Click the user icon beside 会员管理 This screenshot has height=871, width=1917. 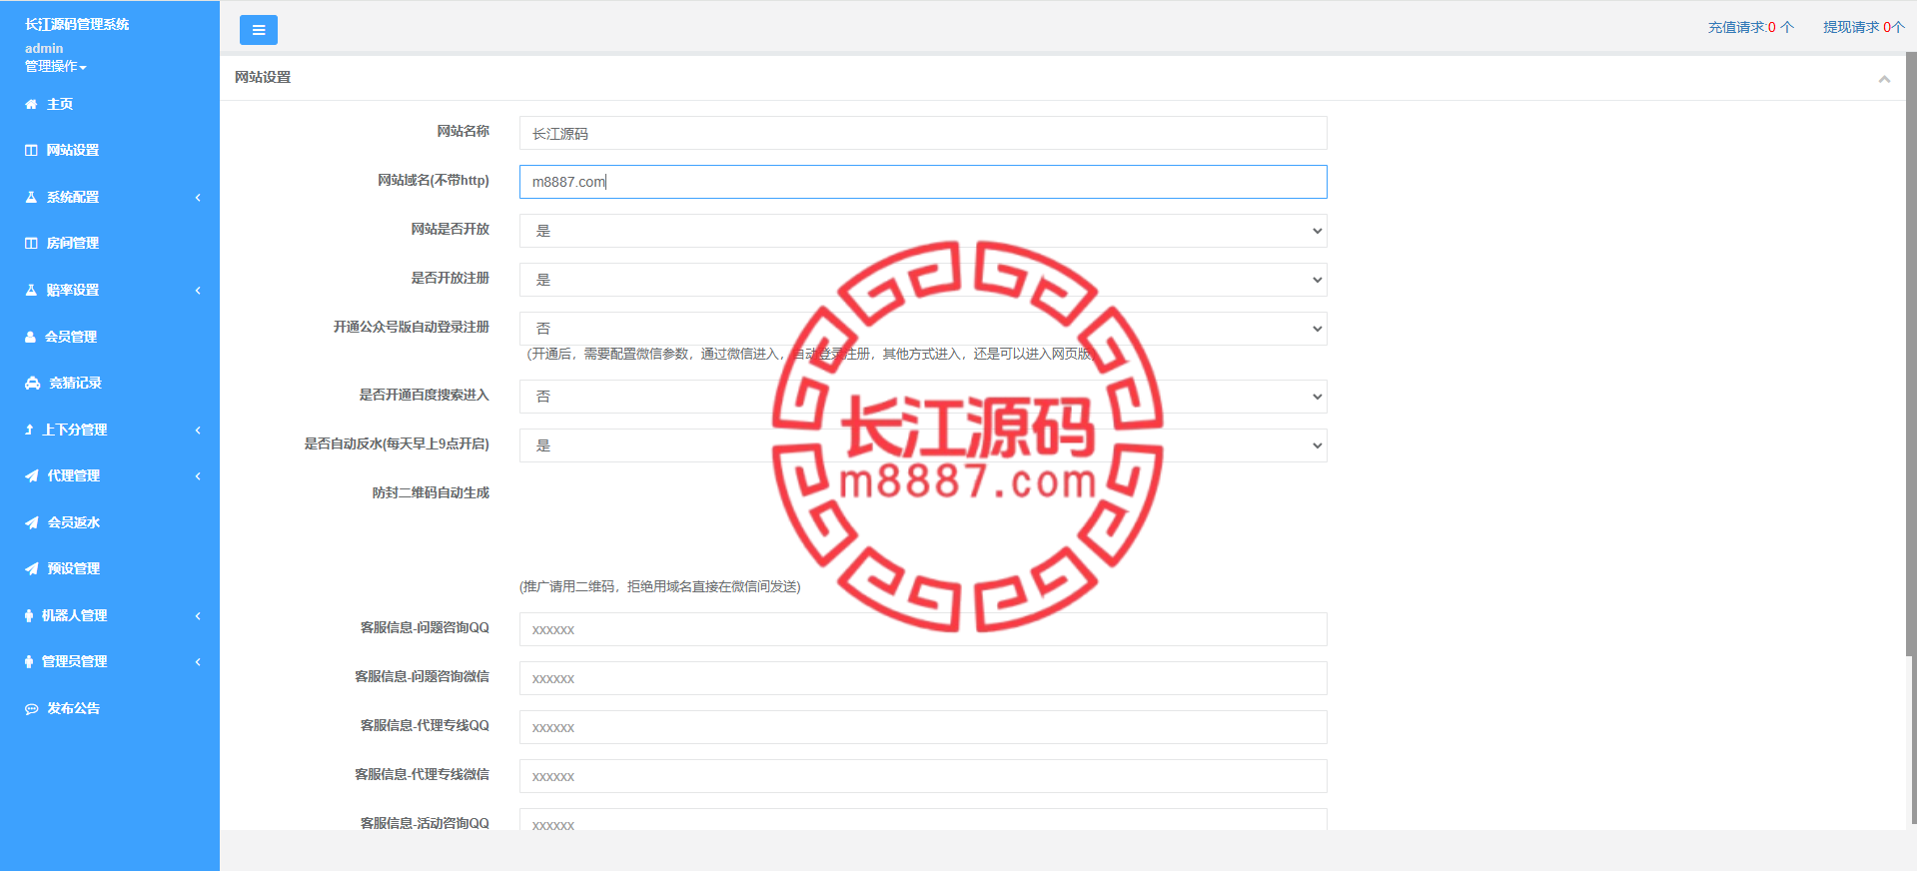[x=30, y=337]
